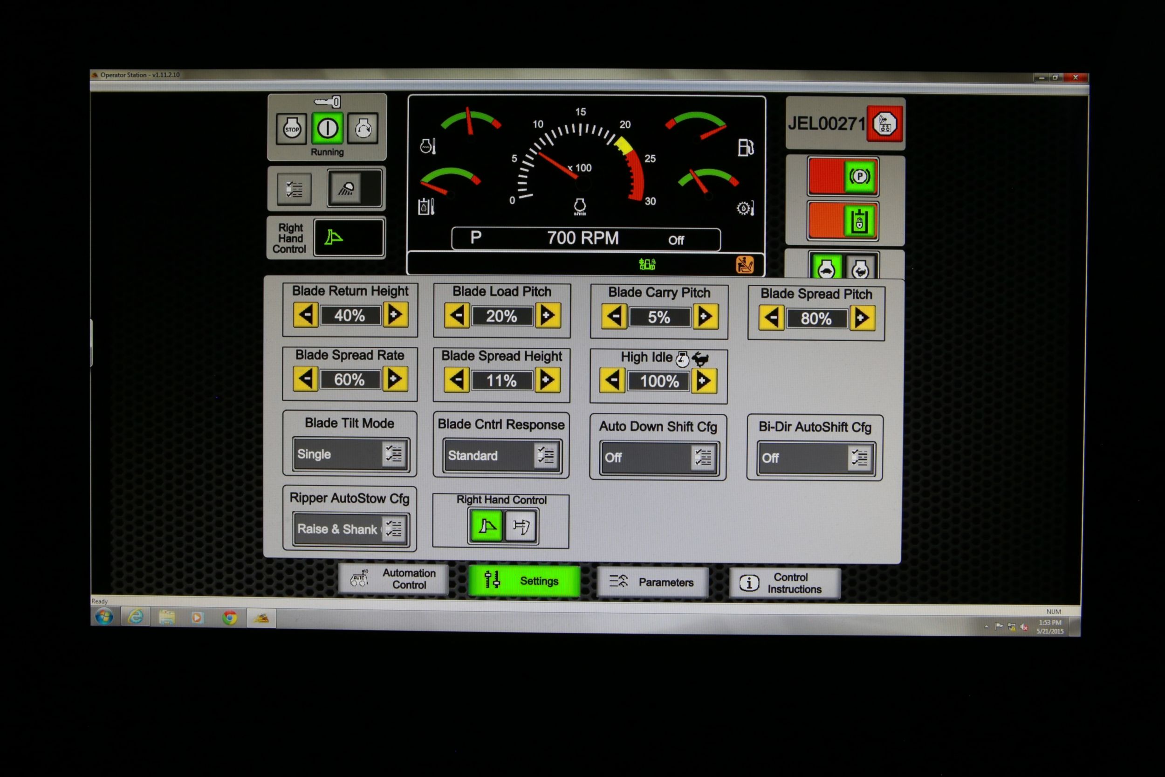Screen dimensions: 1165x777
Task: Open Blade Tilt Mode dropdown
Action: click(395, 454)
